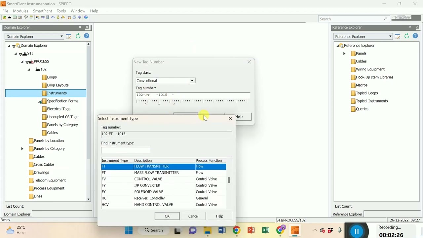Open PowerPoint from the taskbar
This screenshot has width=423, height=238.
tap(251, 230)
